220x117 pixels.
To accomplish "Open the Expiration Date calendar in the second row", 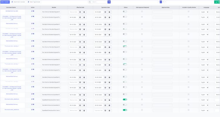I will (109, 17).
